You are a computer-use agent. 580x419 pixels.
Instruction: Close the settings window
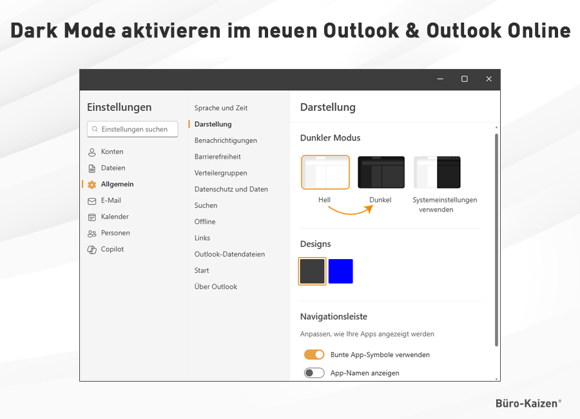(489, 79)
